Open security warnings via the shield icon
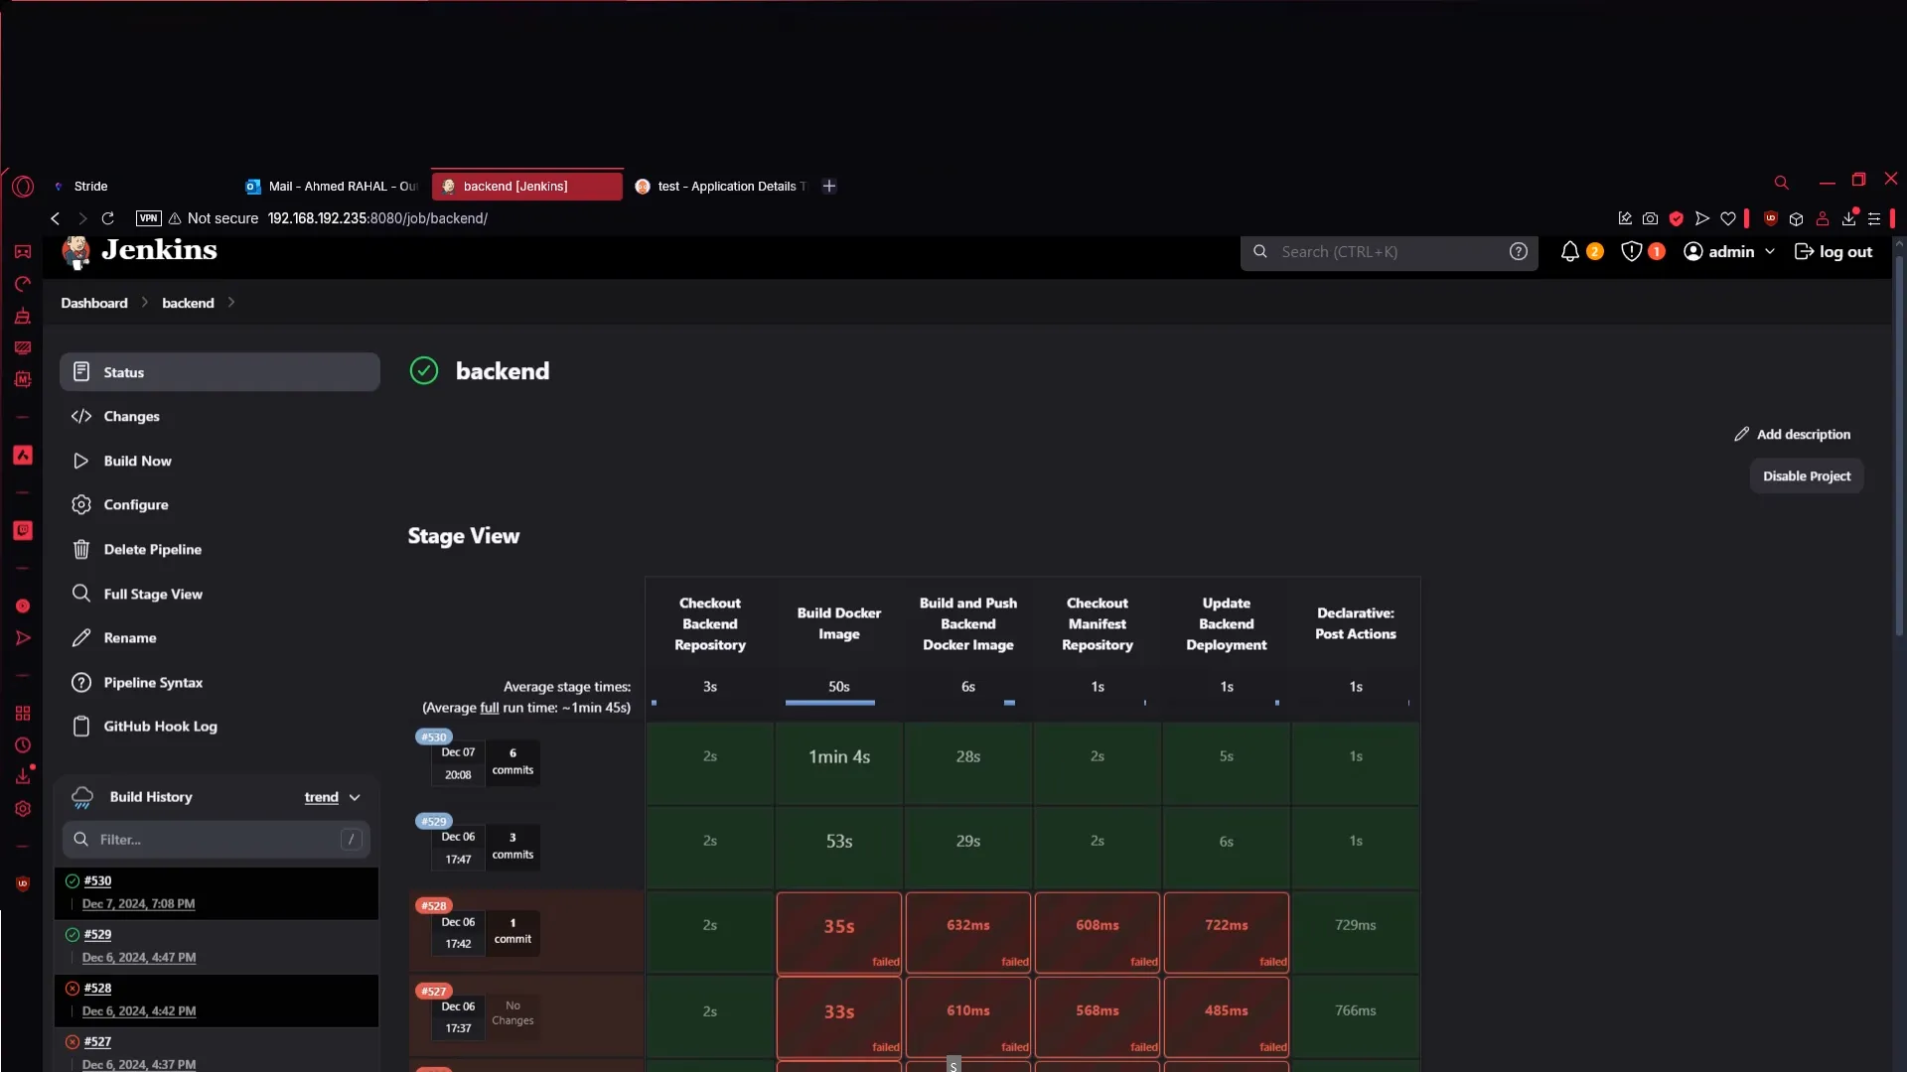 [x=1632, y=252]
